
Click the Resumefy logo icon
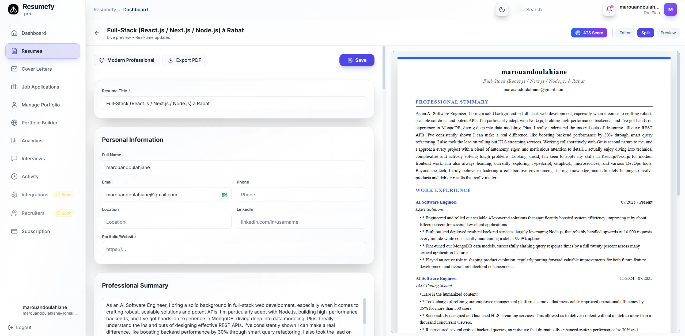pyautogui.click(x=13, y=9)
